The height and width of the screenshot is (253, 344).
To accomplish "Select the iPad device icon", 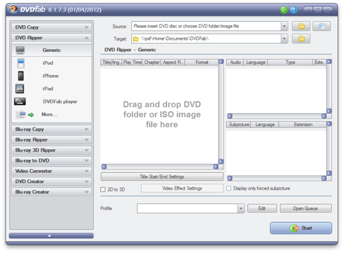I will [20, 88].
